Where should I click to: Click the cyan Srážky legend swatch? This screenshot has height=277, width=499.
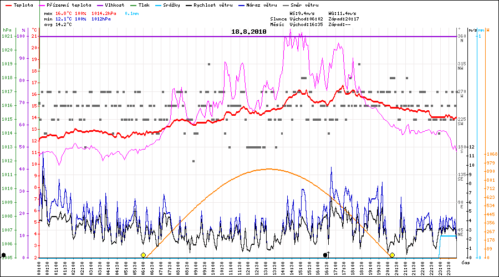coord(158,6)
